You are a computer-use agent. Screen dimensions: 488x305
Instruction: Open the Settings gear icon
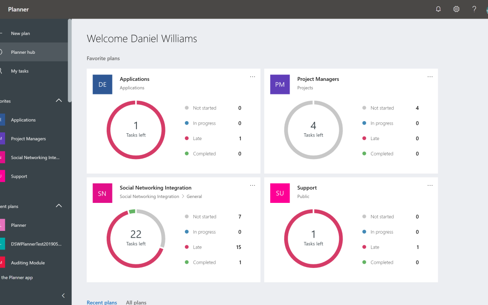(x=456, y=9)
